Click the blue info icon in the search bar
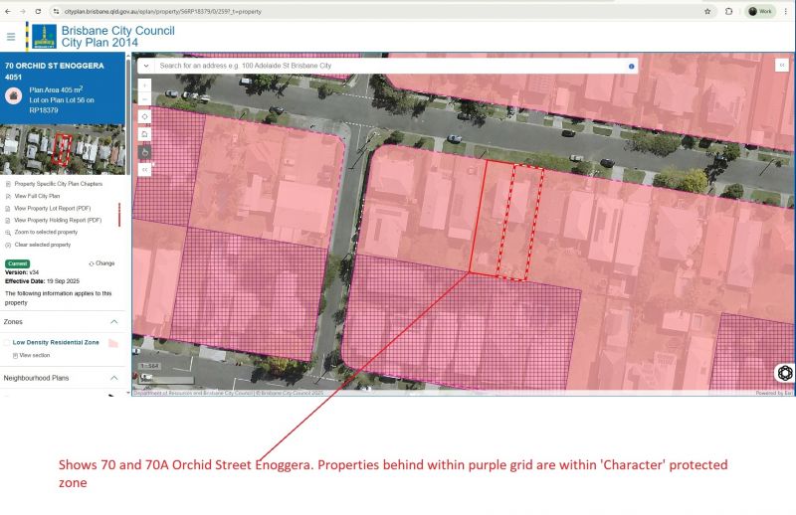 [x=631, y=66]
